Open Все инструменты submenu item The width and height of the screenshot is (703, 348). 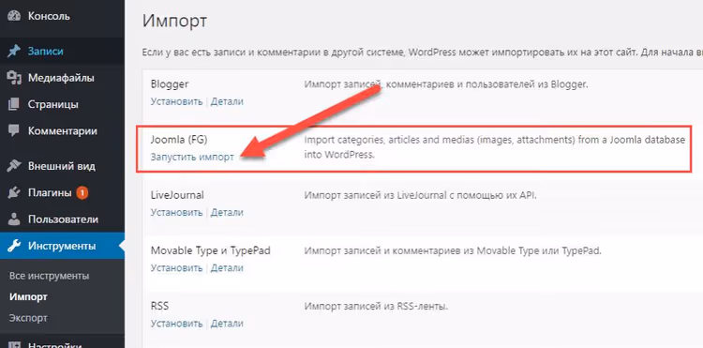pyautogui.click(x=50, y=276)
